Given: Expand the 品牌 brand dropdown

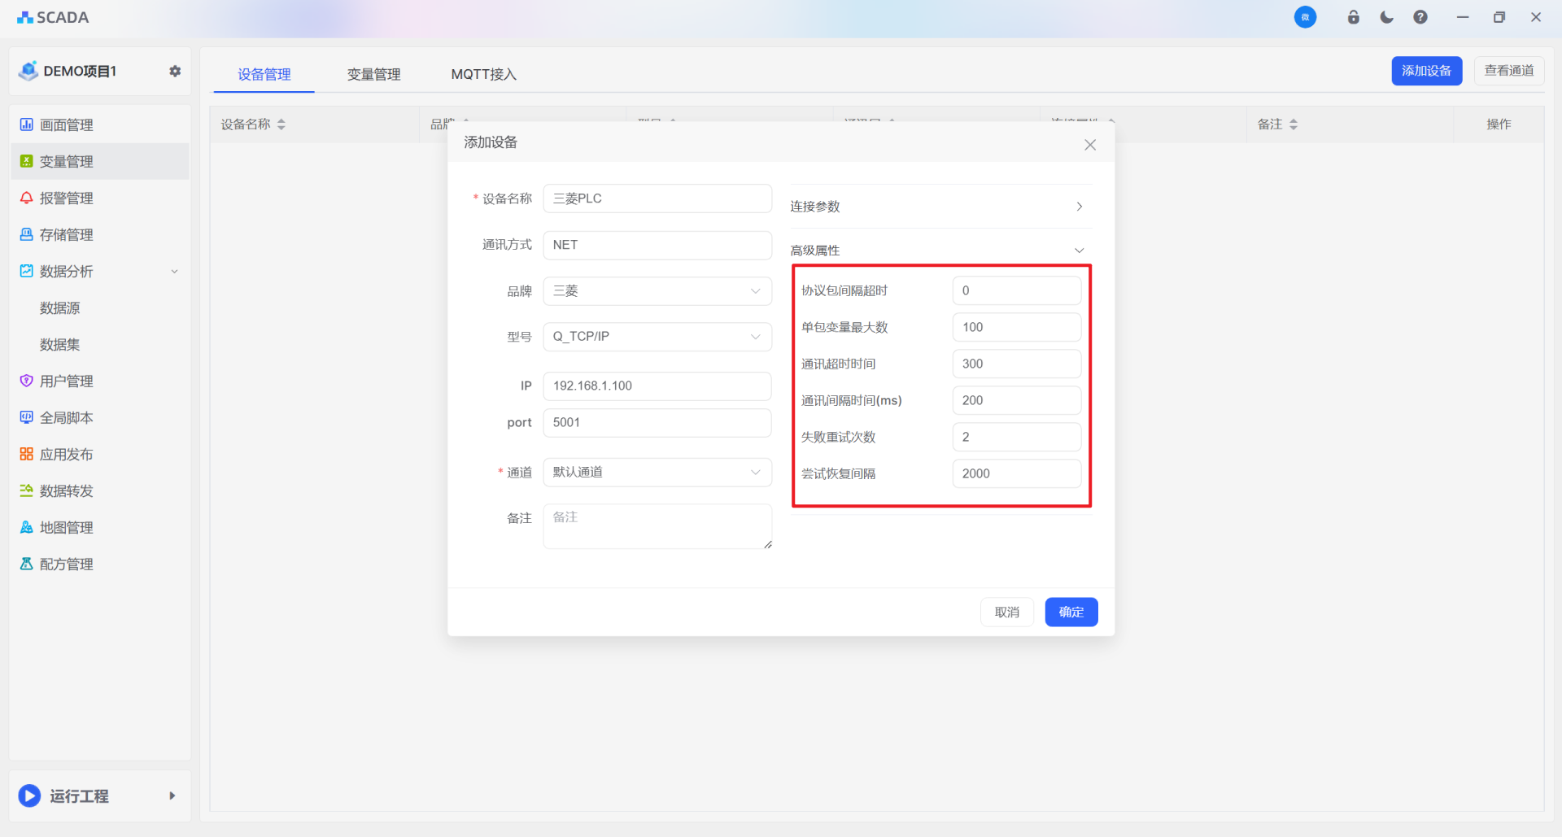Looking at the screenshot, I should [x=657, y=291].
